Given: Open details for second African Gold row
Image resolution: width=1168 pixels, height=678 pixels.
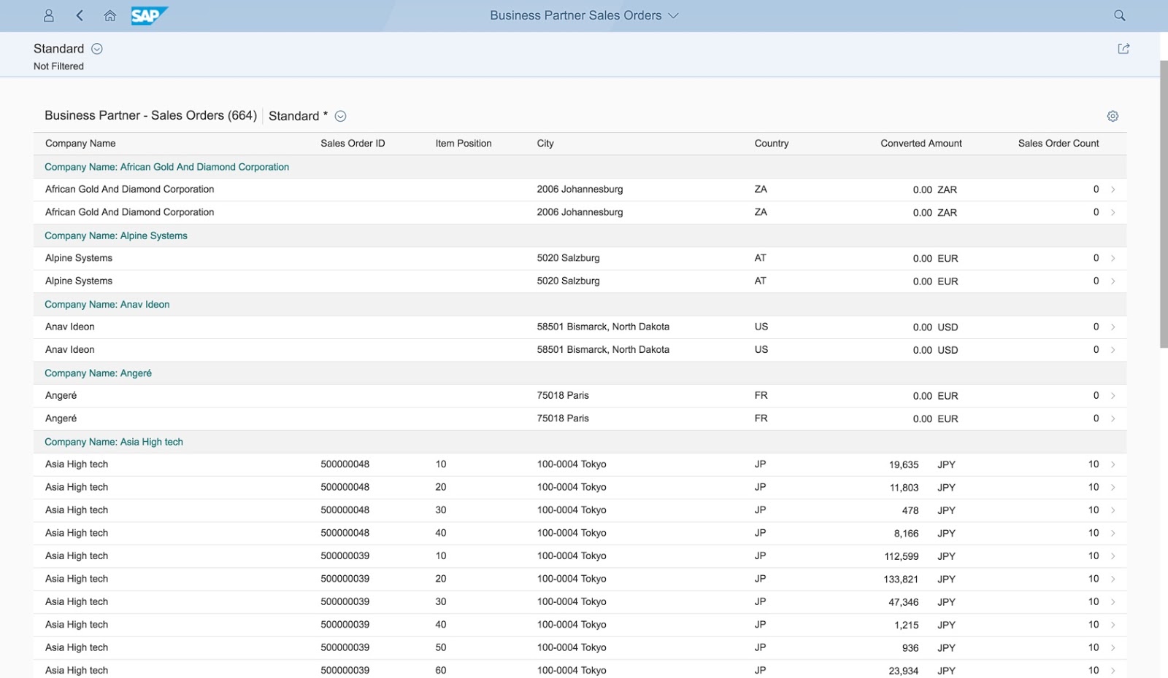Looking at the screenshot, I should tap(1113, 212).
